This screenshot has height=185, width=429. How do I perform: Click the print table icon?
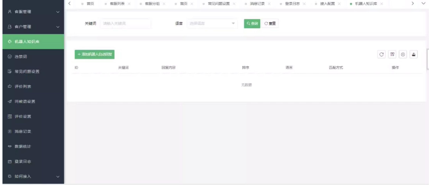tap(403, 54)
